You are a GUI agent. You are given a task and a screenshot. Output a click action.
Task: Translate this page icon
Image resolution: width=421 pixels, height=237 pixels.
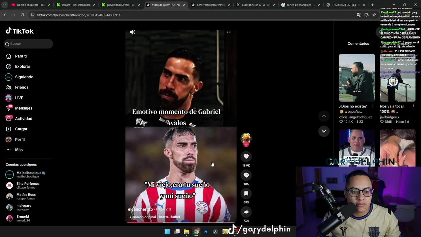(359, 15)
